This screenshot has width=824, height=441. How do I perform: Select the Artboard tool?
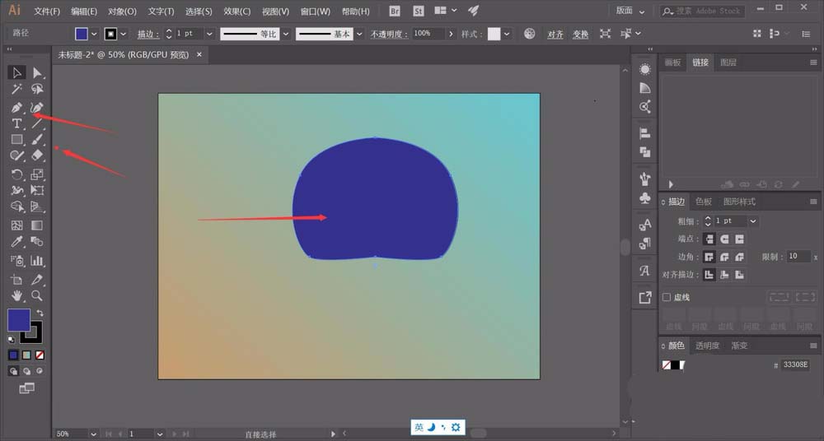coord(16,279)
